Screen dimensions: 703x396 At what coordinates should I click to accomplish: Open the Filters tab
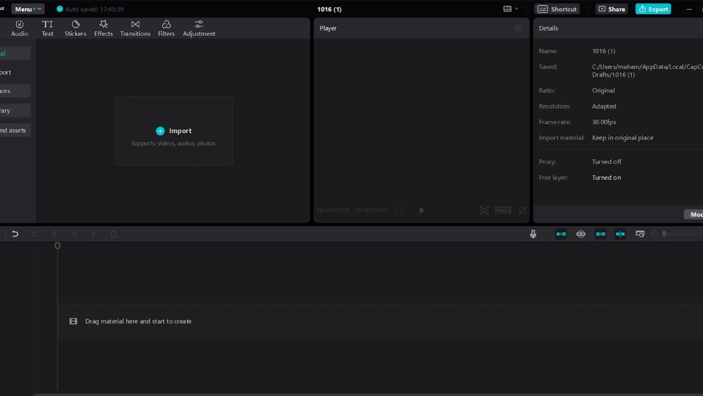tap(166, 28)
